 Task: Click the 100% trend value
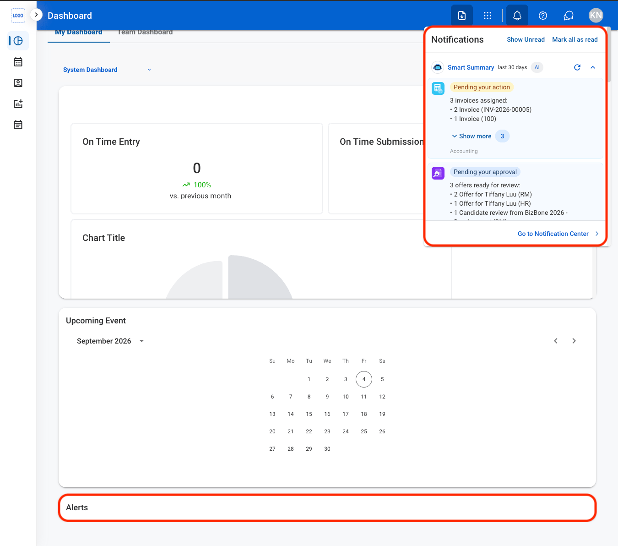click(202, 185)
